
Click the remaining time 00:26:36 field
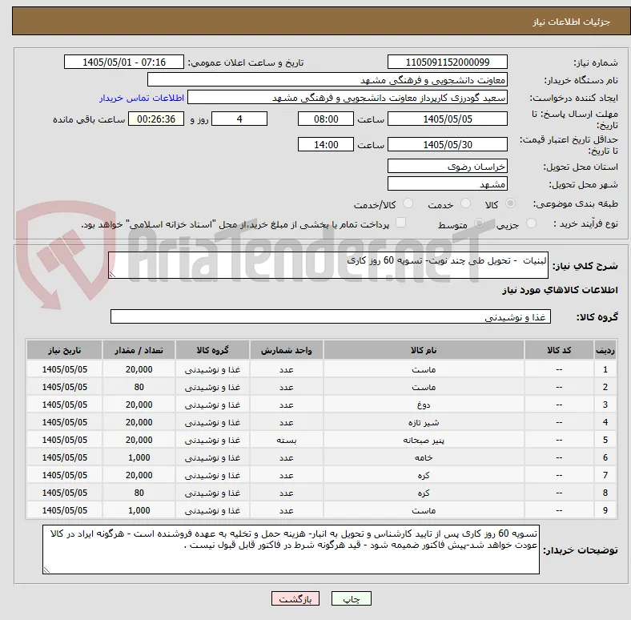156,119
